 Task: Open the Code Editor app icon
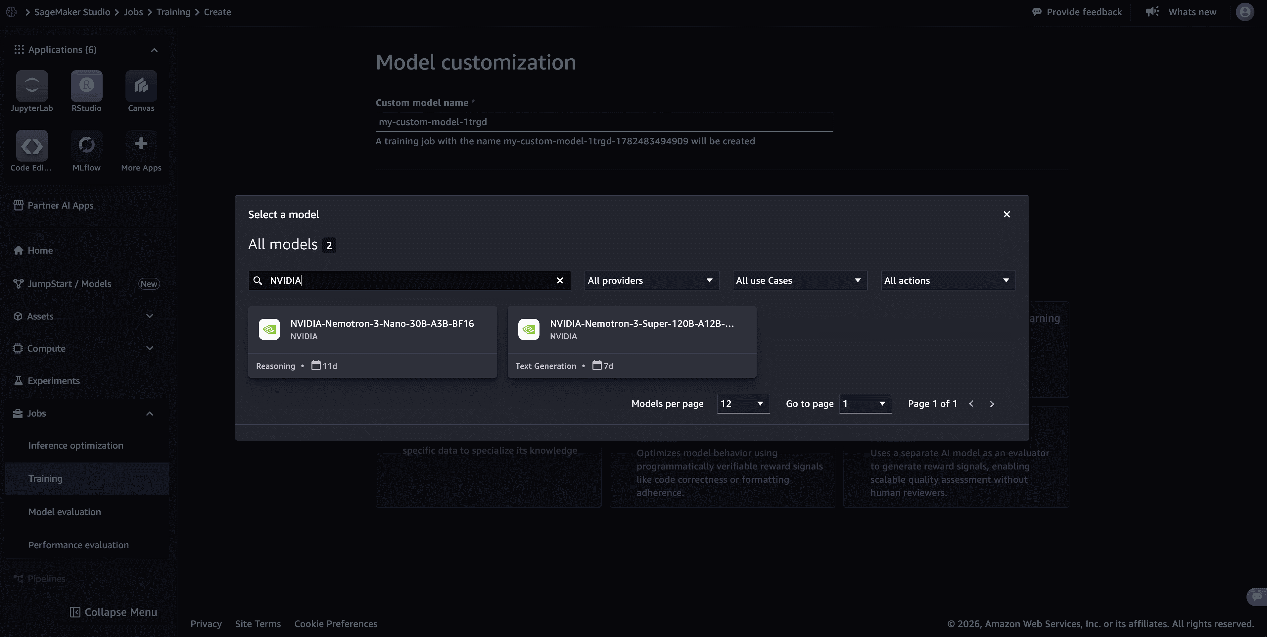coord(32,146)
